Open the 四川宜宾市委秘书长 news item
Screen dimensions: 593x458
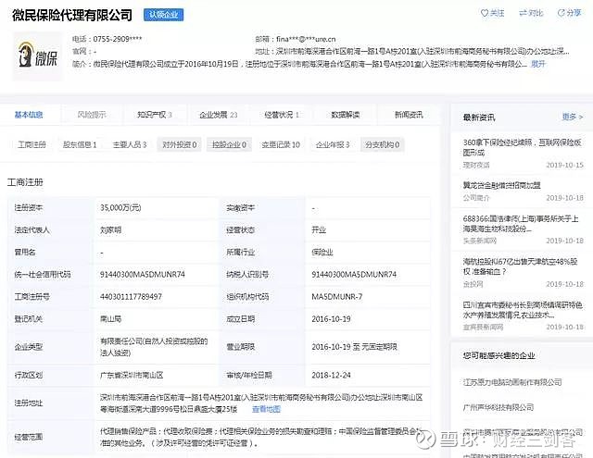tap(523, 310)
